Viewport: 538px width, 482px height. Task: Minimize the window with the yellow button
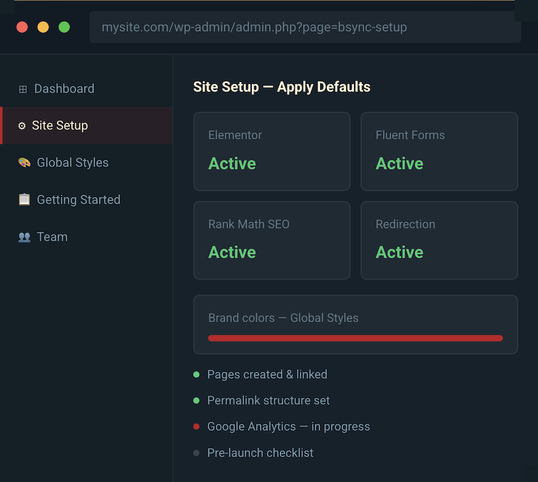coord(43,27)
